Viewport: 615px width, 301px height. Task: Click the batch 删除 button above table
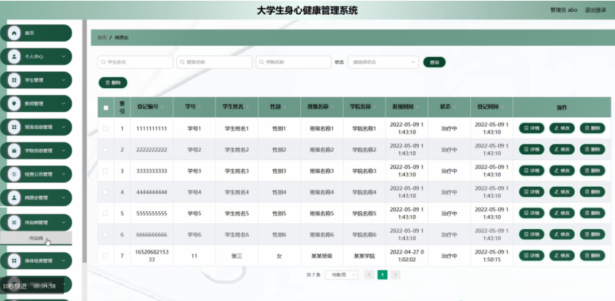(x=113, y=82)
